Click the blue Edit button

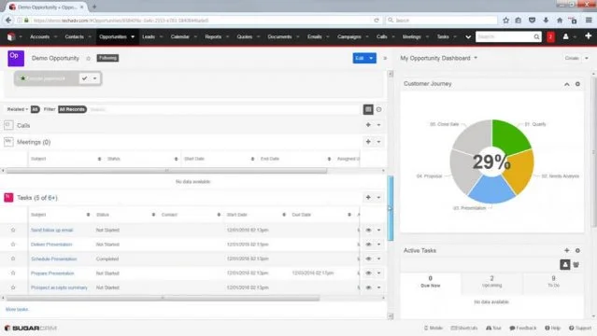(x=360, y=58)
